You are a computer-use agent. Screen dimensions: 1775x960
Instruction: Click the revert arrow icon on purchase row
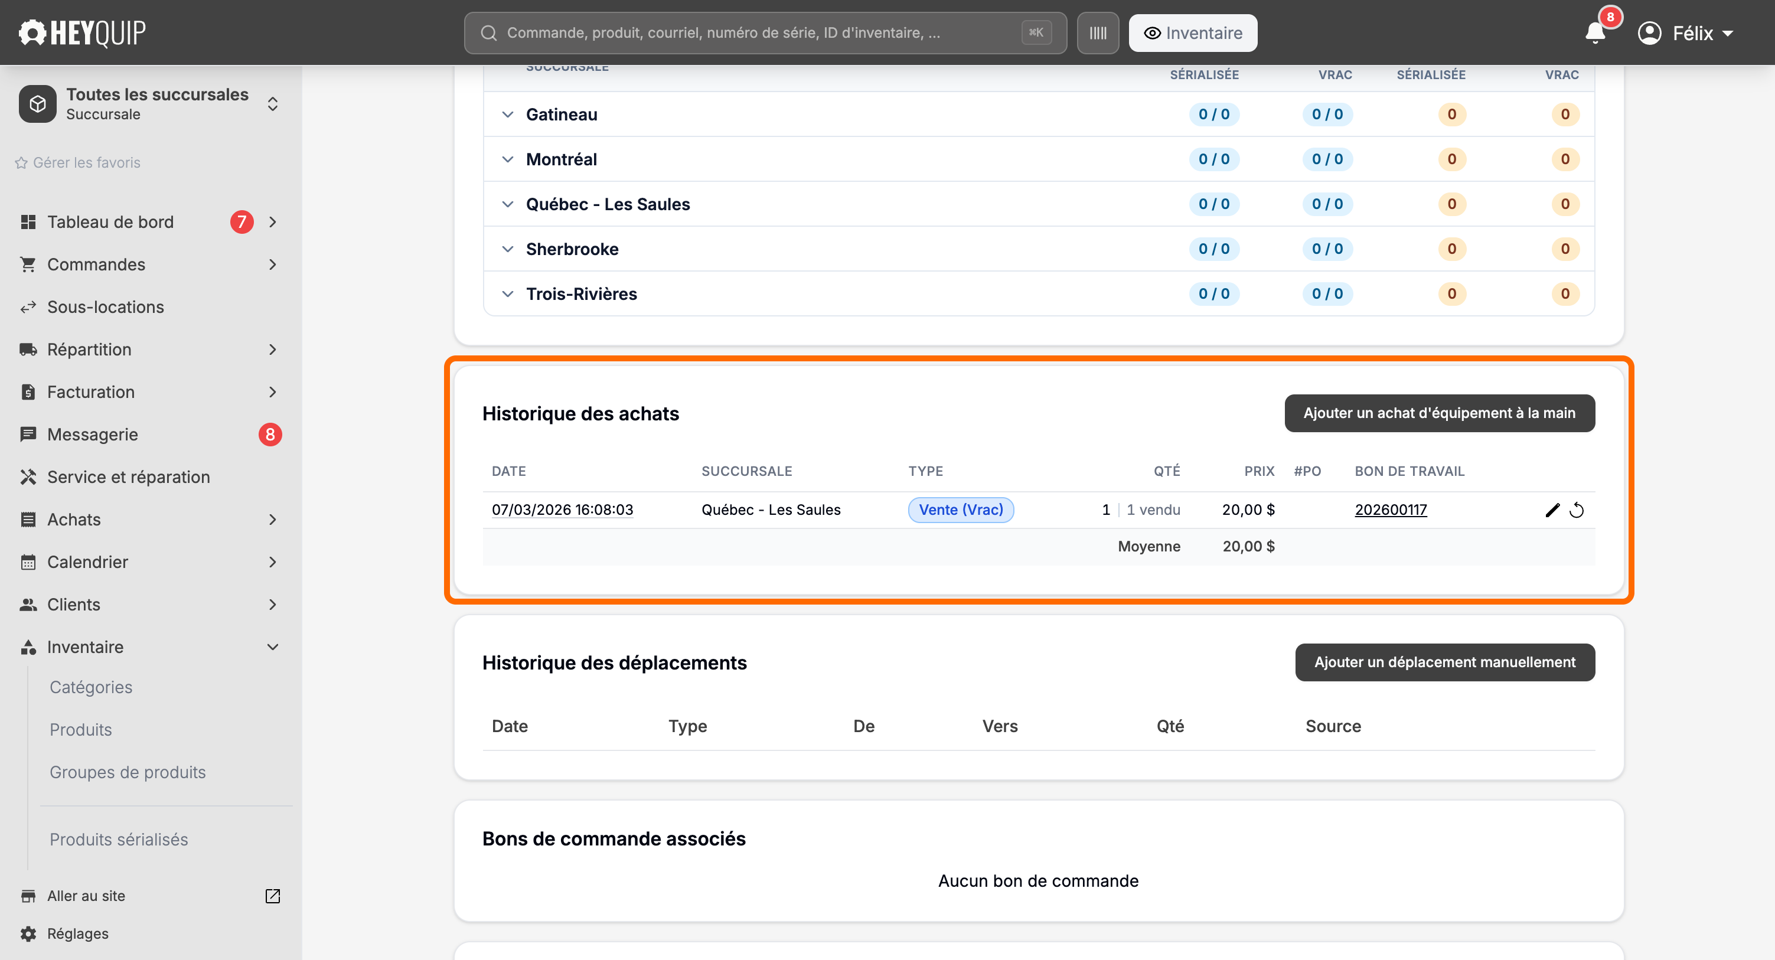1577,510
